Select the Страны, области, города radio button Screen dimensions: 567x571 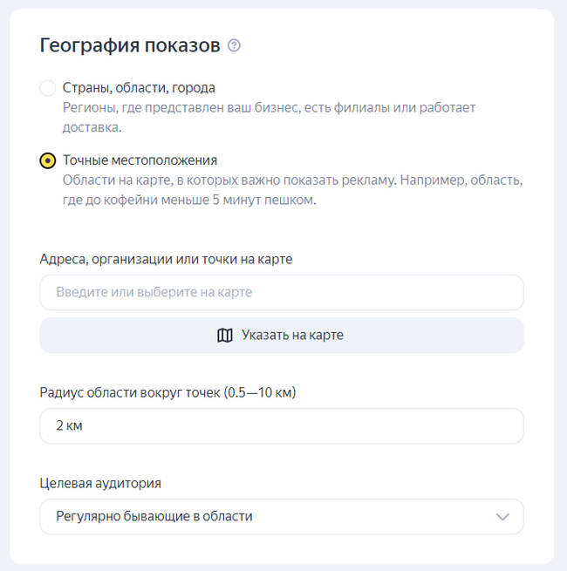(48, 88)
